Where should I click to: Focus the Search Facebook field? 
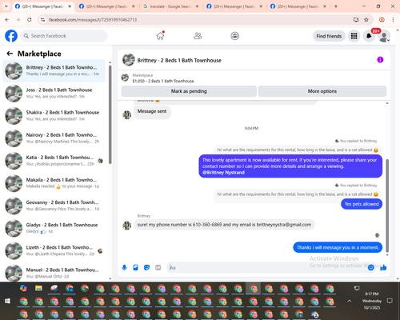click(x=64, y=36)
